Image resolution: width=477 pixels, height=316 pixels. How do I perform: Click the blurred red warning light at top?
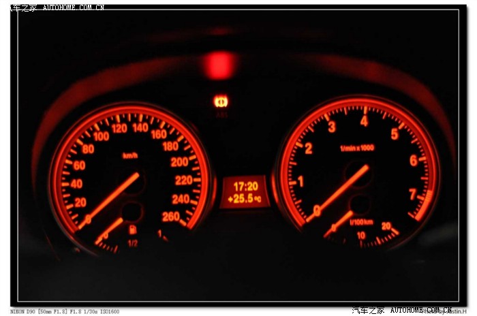[220, 65]
